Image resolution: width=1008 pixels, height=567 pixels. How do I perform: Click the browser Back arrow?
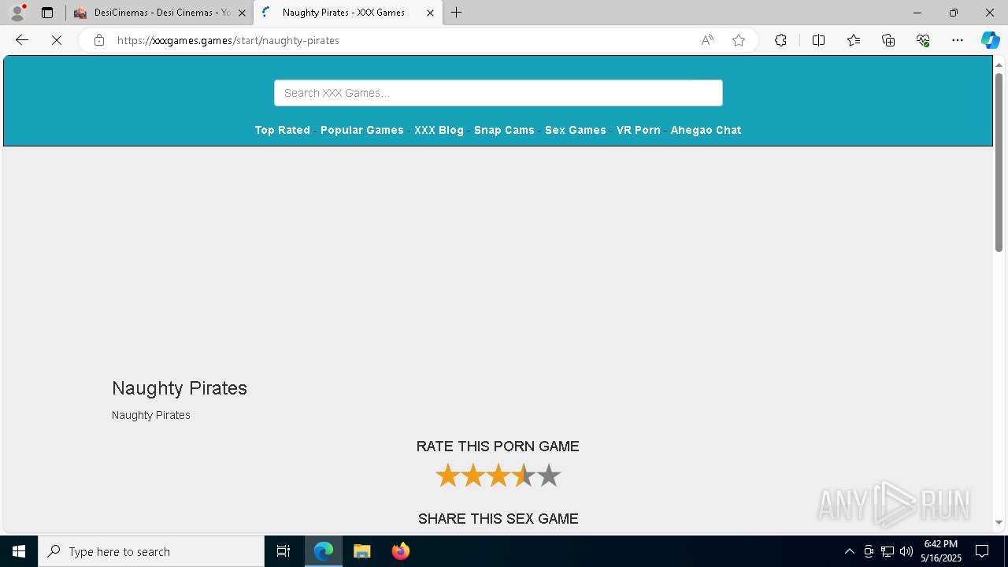[x=22, y=40]
